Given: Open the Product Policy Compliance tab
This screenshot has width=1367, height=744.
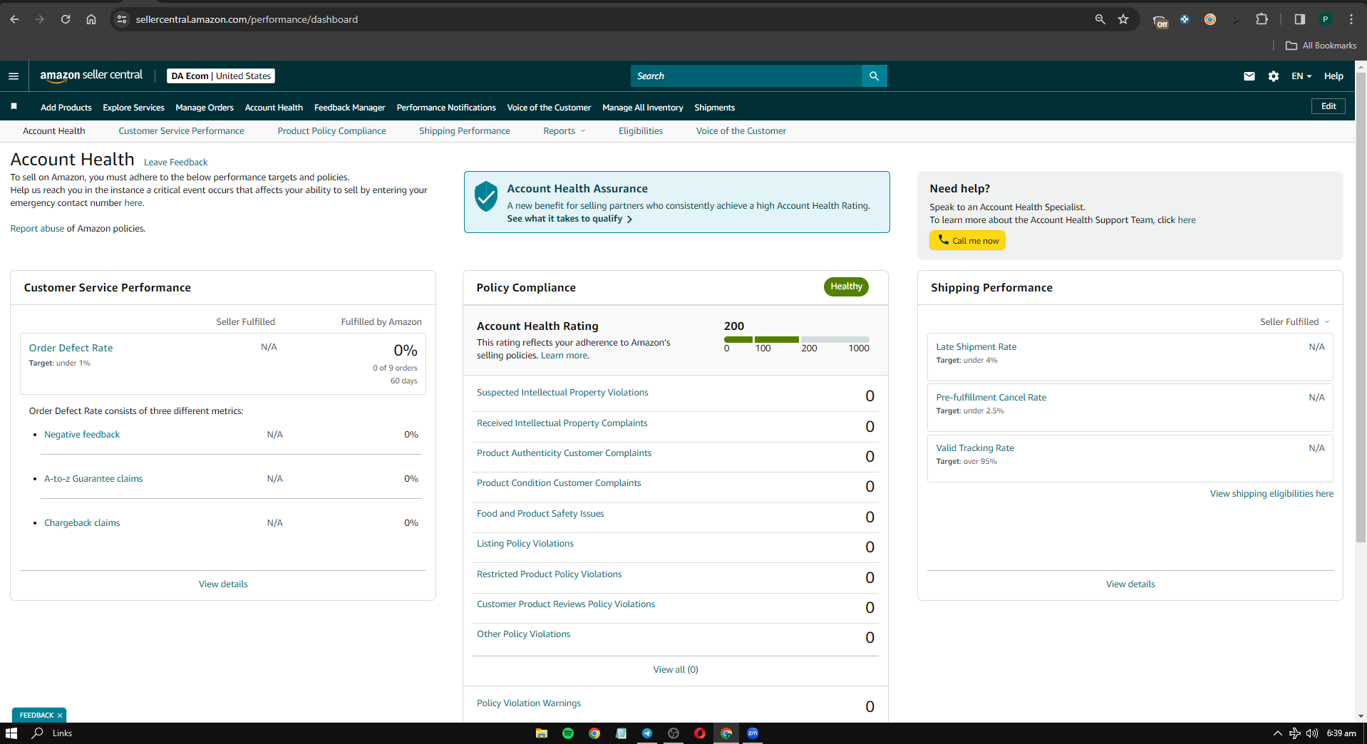Looking at the screenshot, I should [x=331, y=131].
